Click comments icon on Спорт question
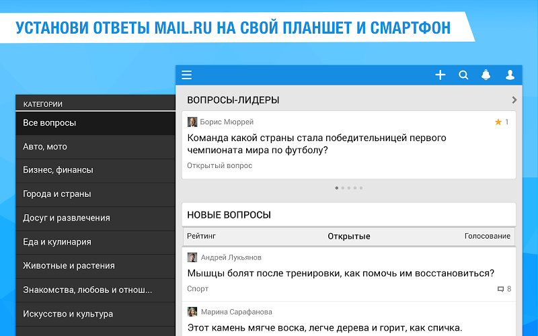 point(500,289)
